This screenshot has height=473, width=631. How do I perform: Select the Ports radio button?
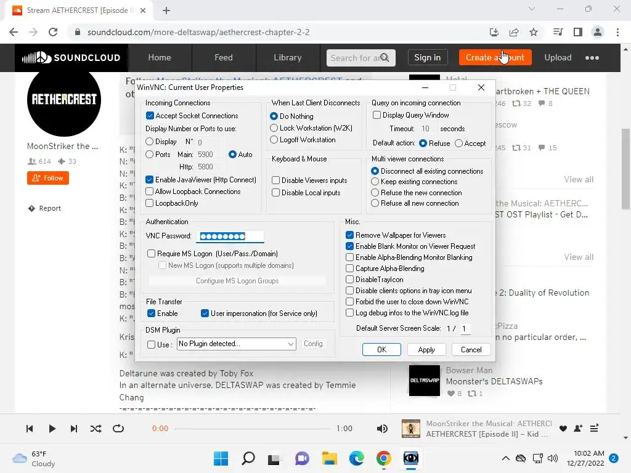pyautogui.click(x=149, y=155)
